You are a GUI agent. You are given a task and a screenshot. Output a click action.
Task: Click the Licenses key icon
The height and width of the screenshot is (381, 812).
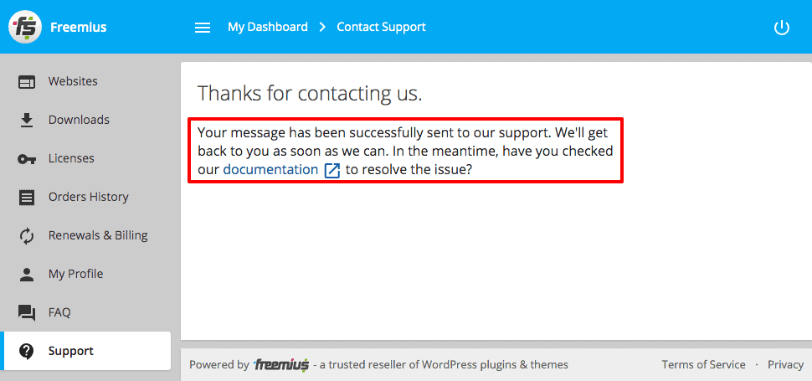27,159
